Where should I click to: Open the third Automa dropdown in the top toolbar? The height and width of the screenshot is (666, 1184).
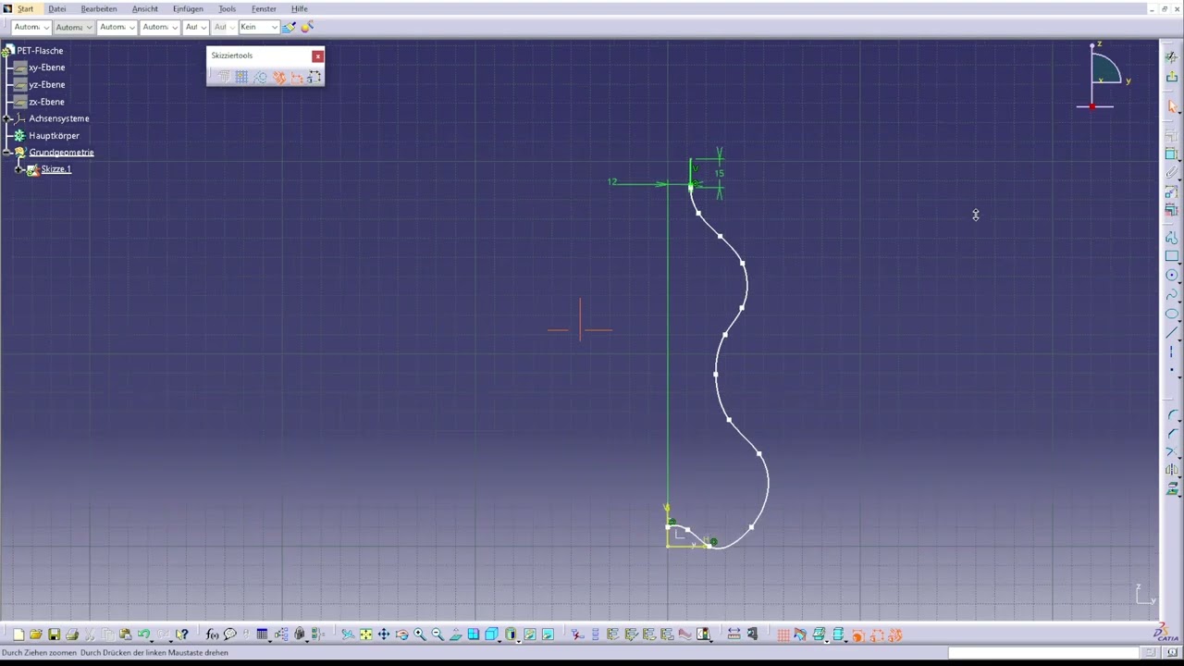[x=117, y=27]
